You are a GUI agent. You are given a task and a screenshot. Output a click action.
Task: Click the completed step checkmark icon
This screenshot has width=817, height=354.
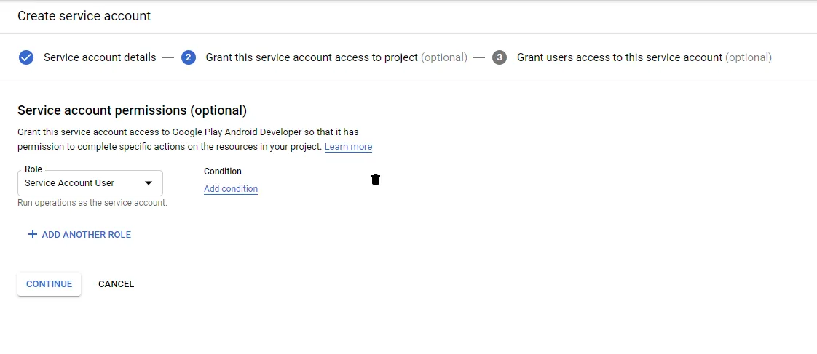tap(26, 57)
